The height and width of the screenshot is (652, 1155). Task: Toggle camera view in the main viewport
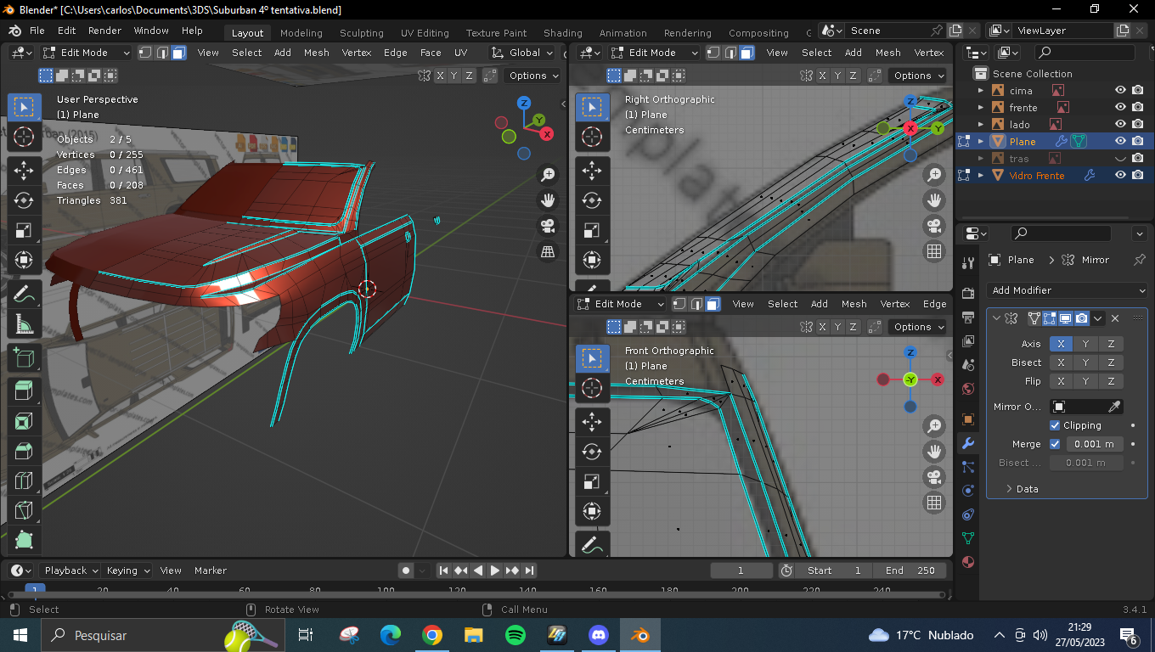coord(548,226)
